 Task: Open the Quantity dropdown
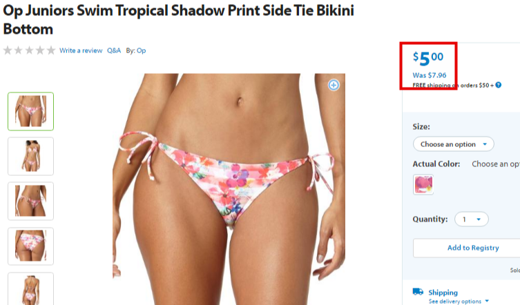pos(471,219)
